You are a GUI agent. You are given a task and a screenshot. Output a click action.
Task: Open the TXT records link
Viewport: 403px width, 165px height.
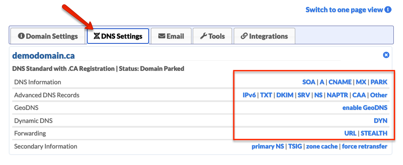pyautogui.click(x=266, y=95)
